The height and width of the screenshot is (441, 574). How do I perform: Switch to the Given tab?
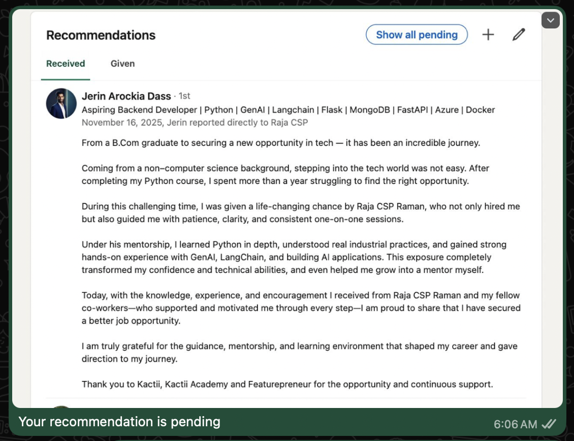click(122, 64)
